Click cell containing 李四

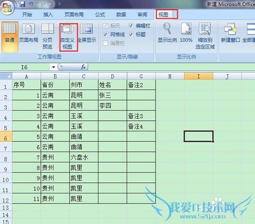coord(113,105)
